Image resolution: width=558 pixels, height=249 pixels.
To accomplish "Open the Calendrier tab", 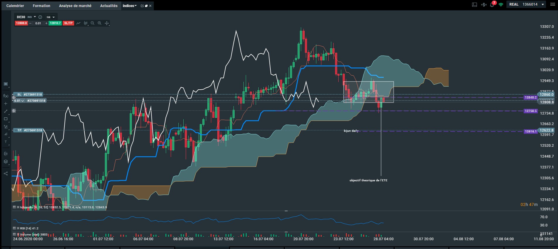I will [x=15, y=6].
